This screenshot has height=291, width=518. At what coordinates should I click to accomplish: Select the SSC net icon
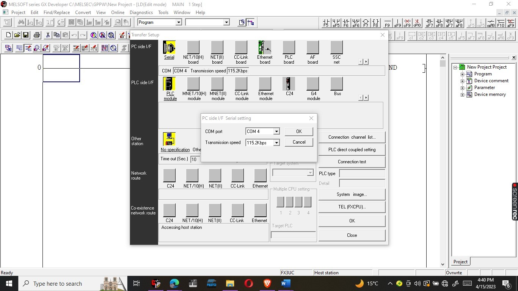336,48
